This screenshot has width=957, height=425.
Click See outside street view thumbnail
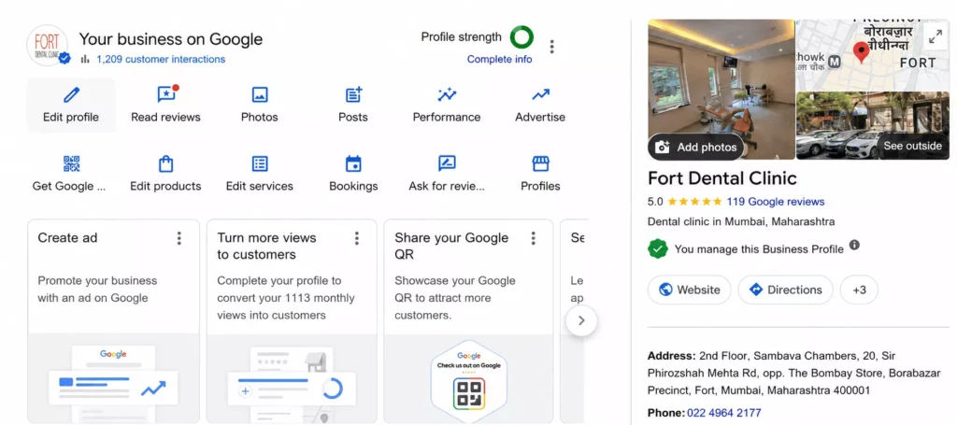(873, 125)
